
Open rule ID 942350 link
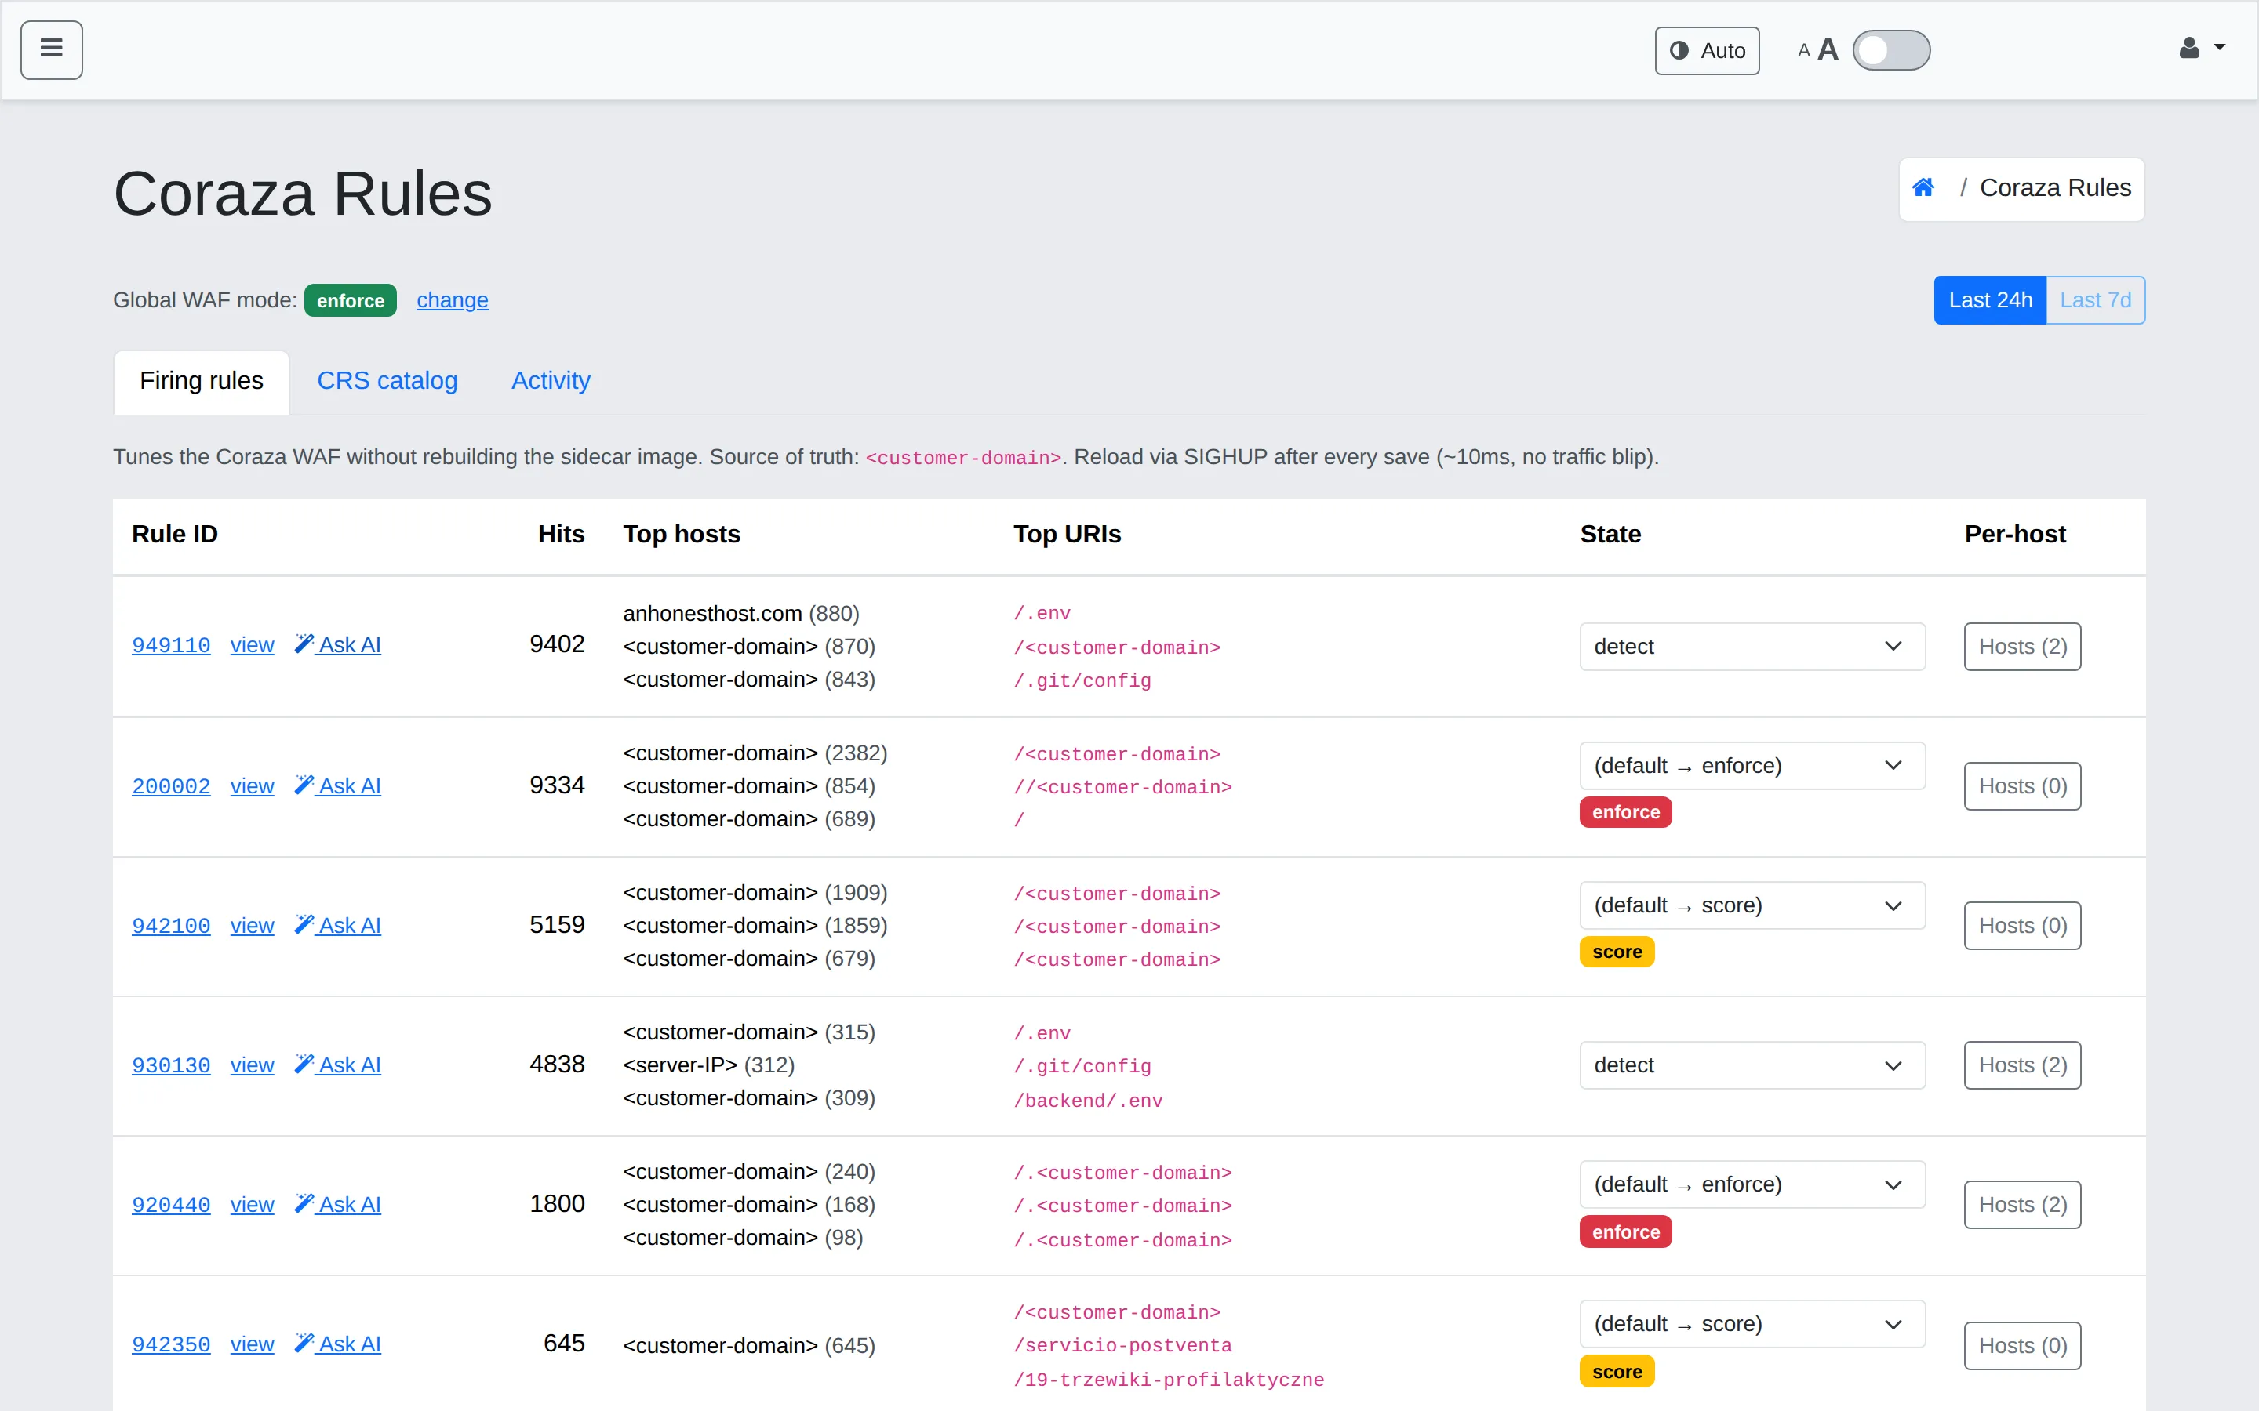[x=171, y=1344]
